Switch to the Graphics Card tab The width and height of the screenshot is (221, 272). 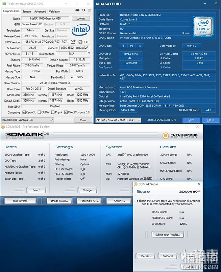coord(11,11)
